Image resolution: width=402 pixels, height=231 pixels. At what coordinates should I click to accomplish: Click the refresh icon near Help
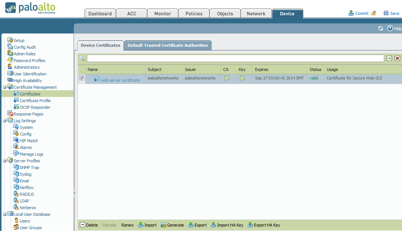coord(380,29)
